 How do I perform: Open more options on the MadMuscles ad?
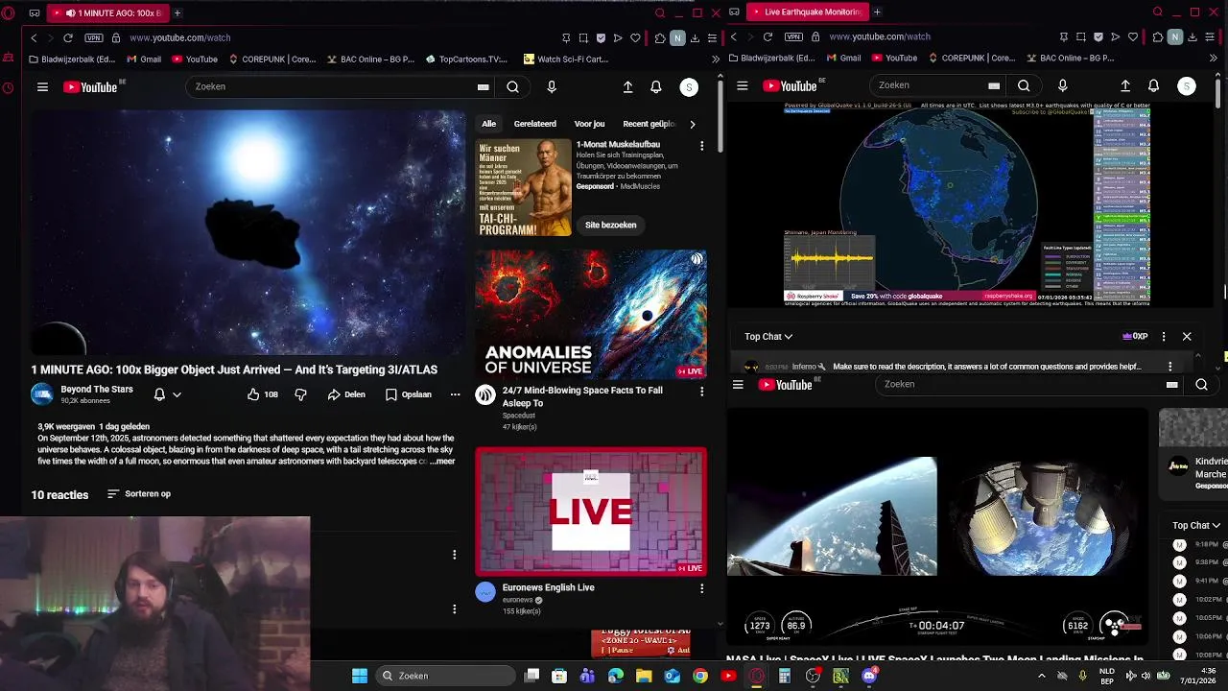pos(701,146)
